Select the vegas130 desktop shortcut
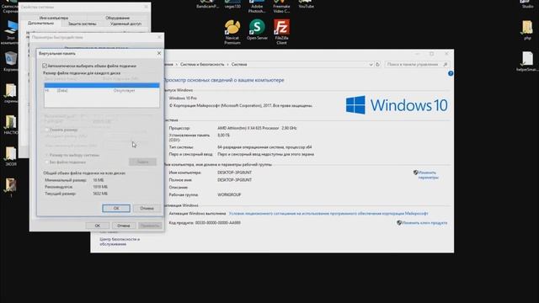The width and height of the screenshot is (539, 303). pos(232,4)
